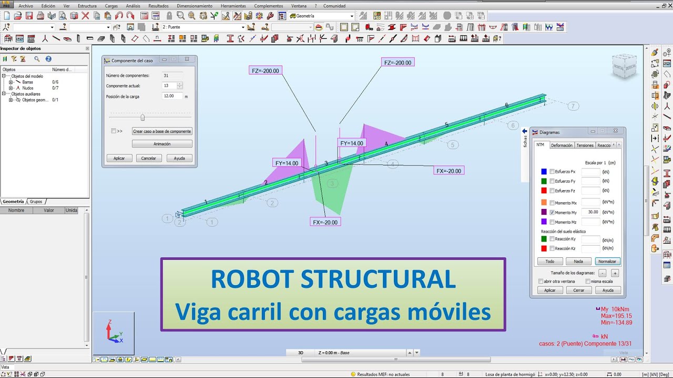This screenshot has height=378, width=673.
Task: Click the red X delete icon
Action: (x=85, y=16)
